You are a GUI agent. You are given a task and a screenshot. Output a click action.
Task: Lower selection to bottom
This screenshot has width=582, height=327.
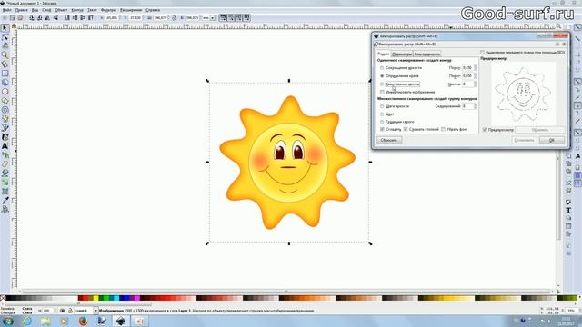coord(66,18)
